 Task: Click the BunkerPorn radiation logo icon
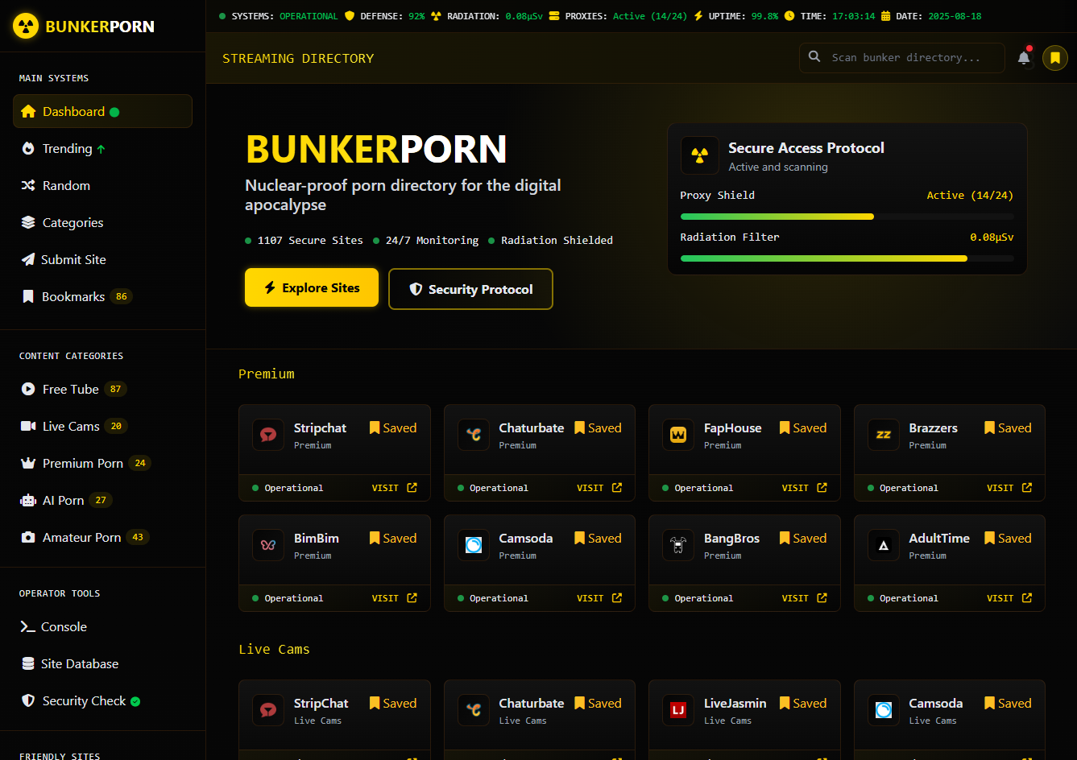tap(26, 26)
